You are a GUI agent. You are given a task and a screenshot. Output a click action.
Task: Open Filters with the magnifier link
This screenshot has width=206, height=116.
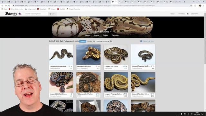143,41
